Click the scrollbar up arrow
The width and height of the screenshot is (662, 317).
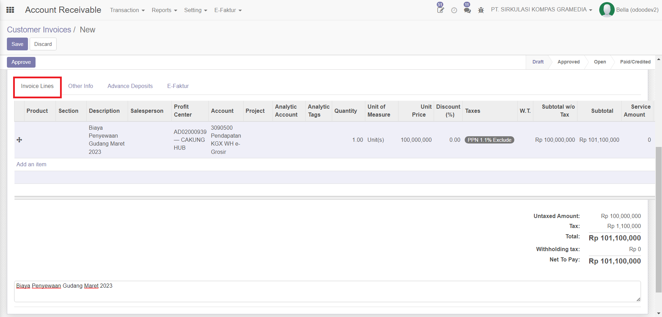[x=659, y=59]
